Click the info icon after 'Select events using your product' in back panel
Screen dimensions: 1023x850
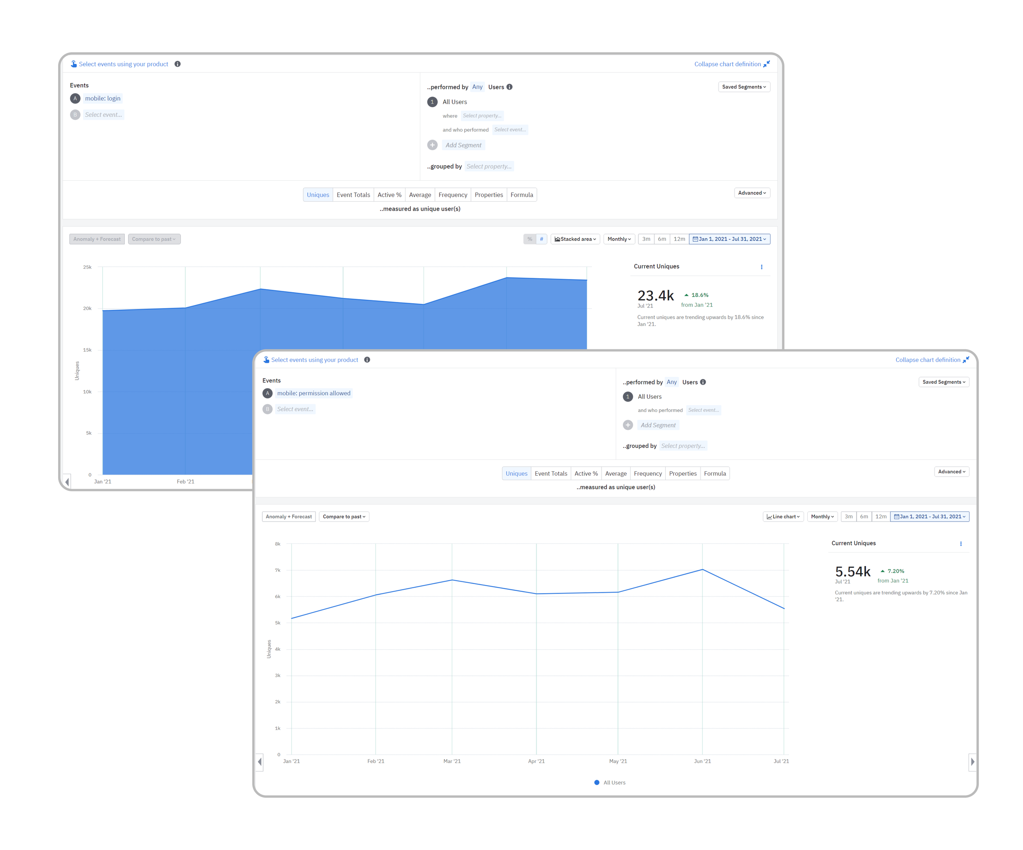[x=177, y=64]
